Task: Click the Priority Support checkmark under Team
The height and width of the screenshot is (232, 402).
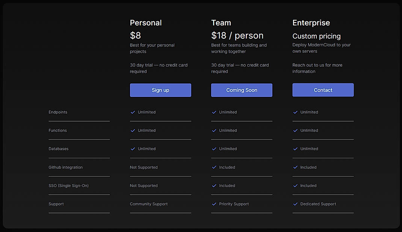Action: [x=214, y=204]
